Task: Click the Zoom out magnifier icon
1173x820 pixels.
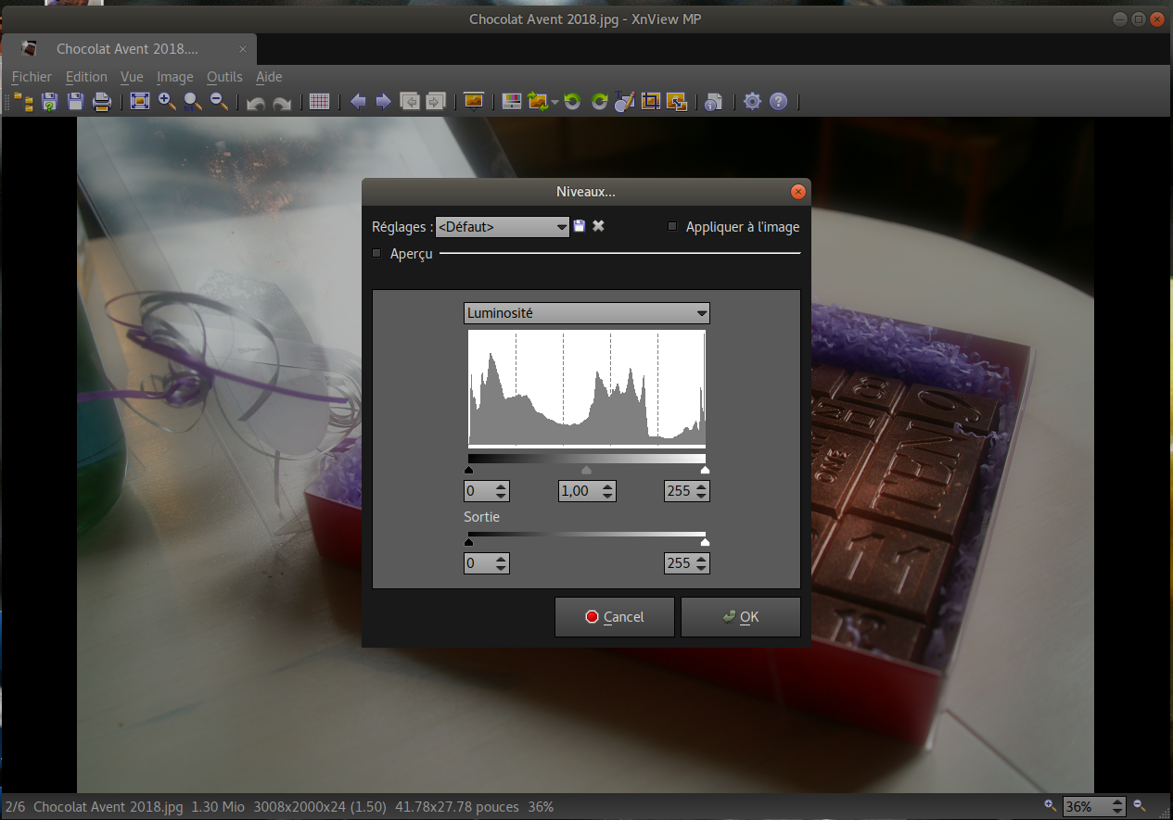Action: [219, 102]
